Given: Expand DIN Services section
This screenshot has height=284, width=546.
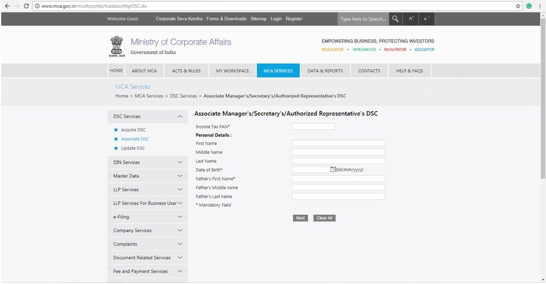Looking at the screenshot, I should click(148, 162).
